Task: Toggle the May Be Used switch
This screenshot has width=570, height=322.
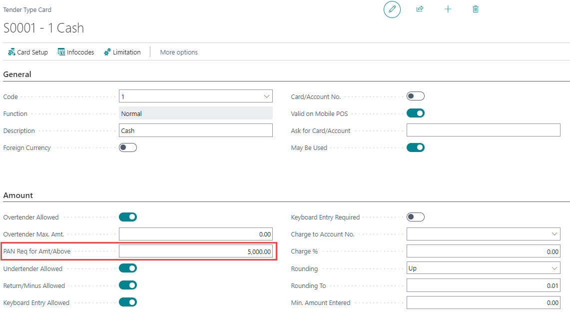Action: tap(416, 147)
